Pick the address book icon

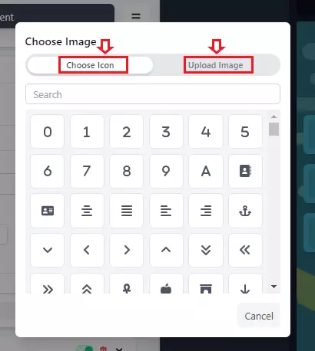[x=245, y=171]
